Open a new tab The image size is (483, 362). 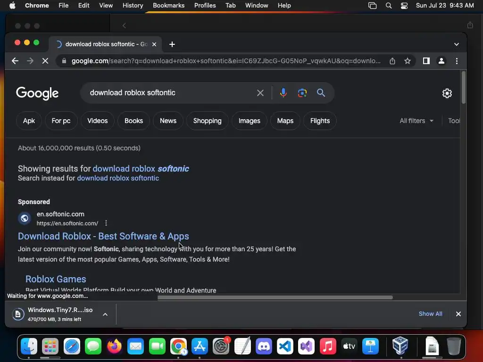(x=172, y=44)
